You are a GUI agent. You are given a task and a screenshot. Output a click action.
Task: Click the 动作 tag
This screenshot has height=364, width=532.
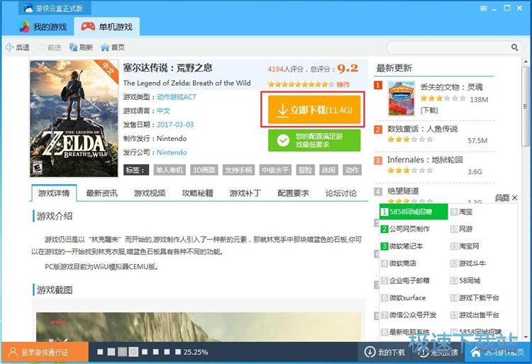tap(352, 170)
